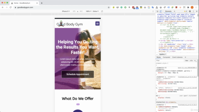Click the device width field 375
This screenshot has height=112, width=199.
click(74, 11)
